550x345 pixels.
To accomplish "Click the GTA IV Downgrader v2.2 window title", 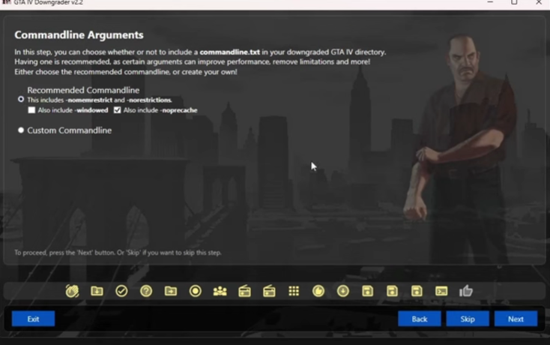I will point(49,2).
